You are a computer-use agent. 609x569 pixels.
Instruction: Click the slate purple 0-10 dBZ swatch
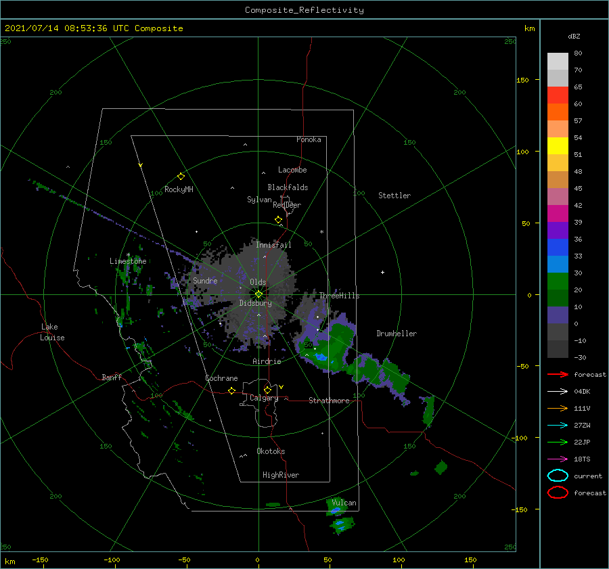[558, 315]
